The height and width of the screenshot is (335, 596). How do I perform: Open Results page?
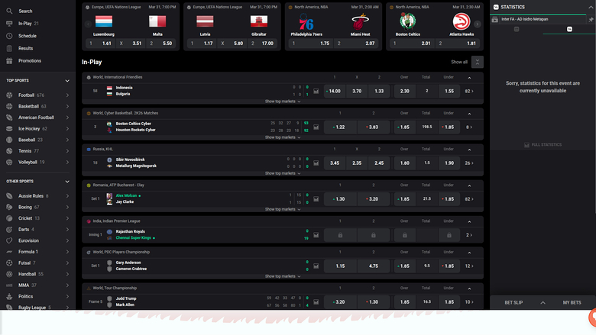coord(25,49)
